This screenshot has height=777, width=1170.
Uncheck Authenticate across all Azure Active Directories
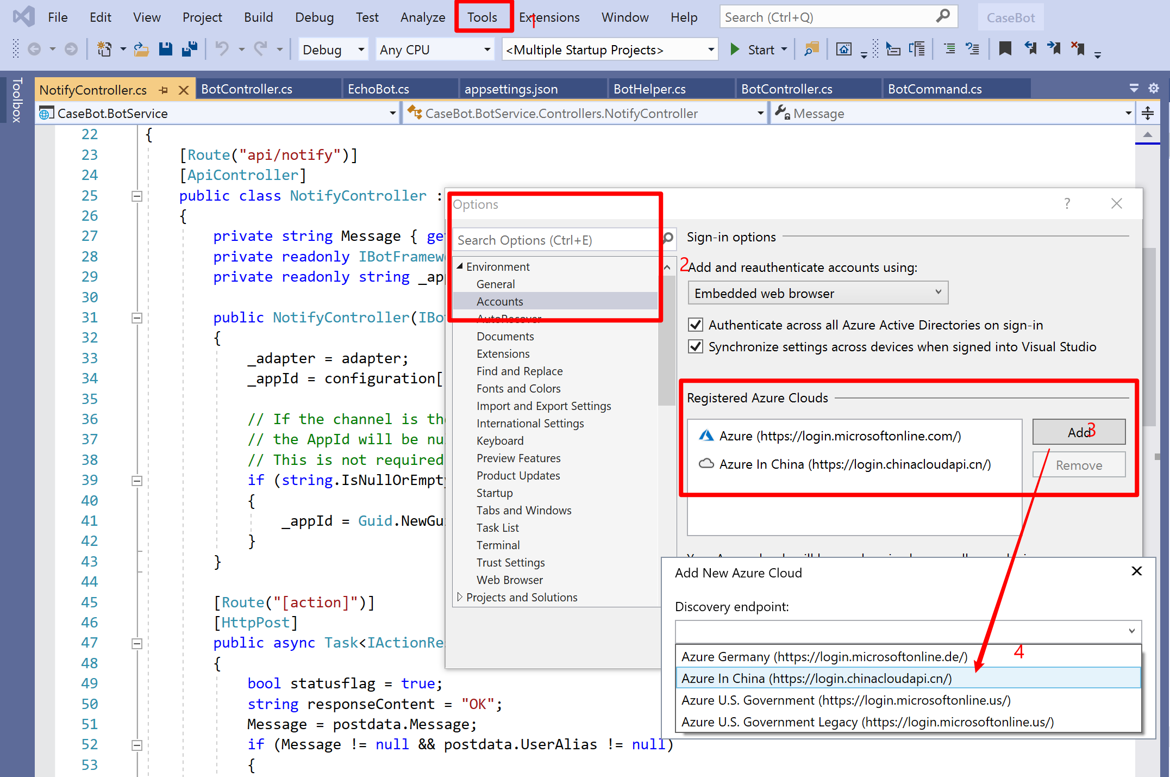(695, 325)
